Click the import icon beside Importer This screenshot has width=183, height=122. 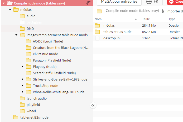[x=163, y=11]
